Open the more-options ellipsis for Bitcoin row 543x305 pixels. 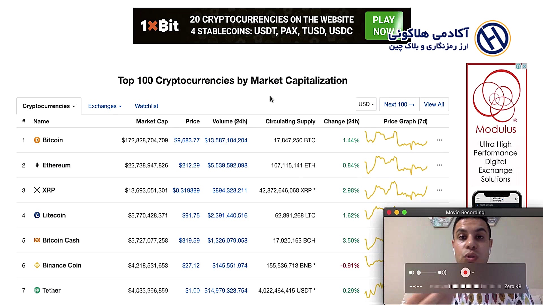click(439, 140)
